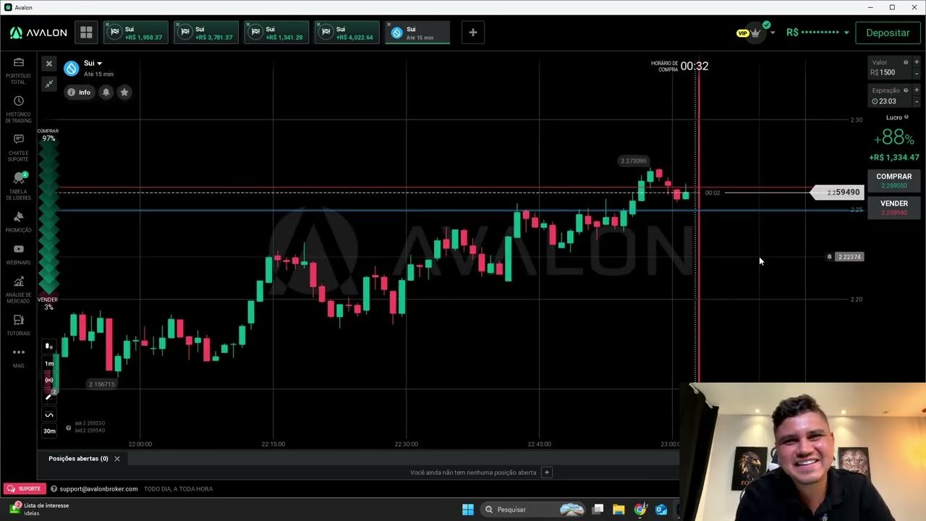Switch chart to line chart style
Viewport: 926px width, 521px height.
pyautogui.click(x=48, y=414)
